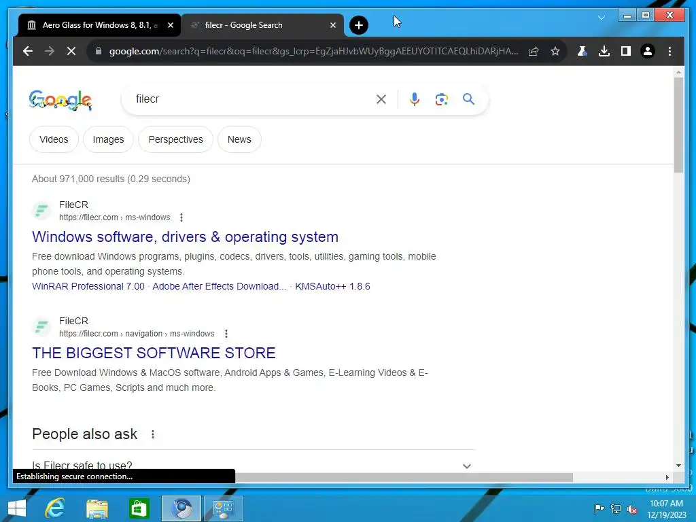The width and height of the screenshot is (696, 522).
Task: Go back using the browser back arrow
Action: point(27,51)
